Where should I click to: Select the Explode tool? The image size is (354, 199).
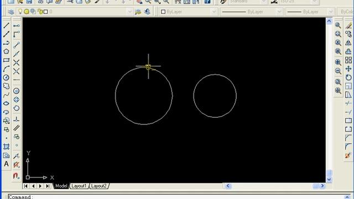348,155
